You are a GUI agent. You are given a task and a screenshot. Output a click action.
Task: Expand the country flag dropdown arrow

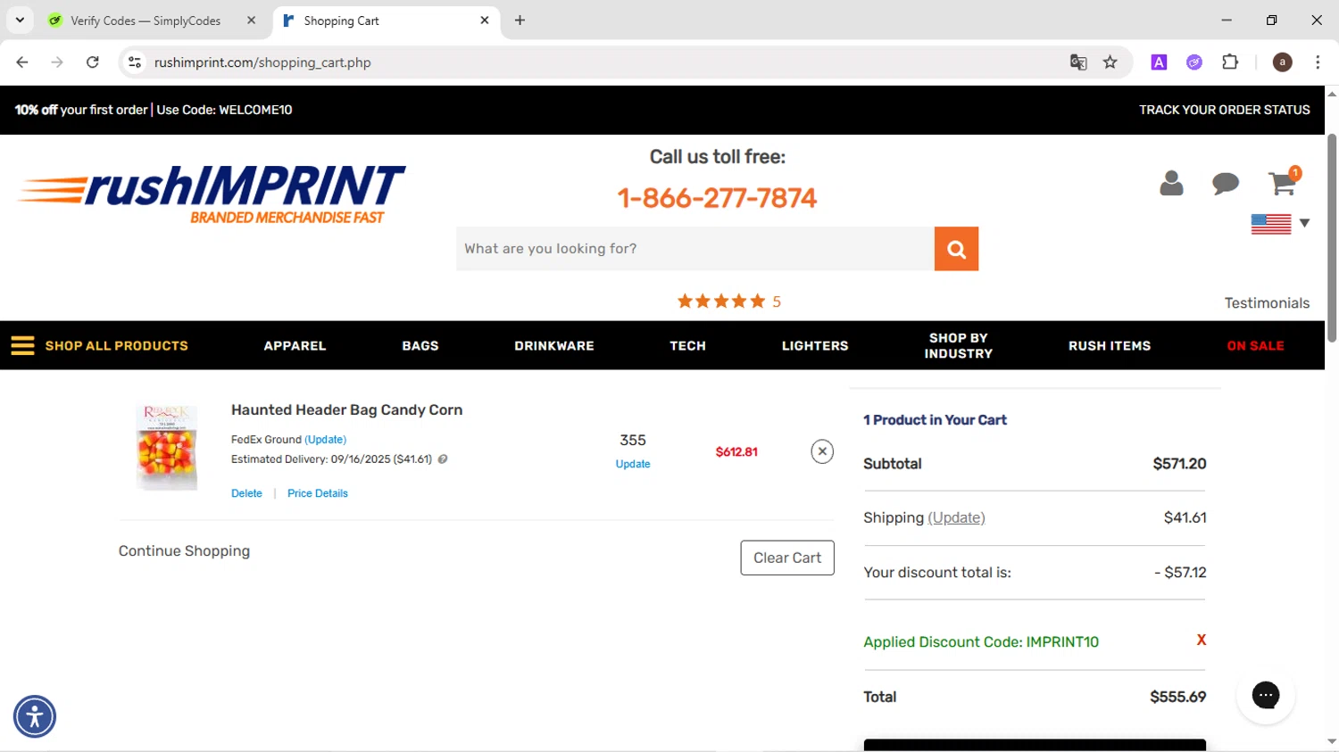[x=1304, y=223]
